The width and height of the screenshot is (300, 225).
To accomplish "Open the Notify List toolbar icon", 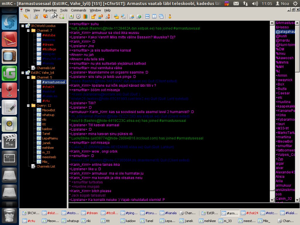I will pyautogui.click(x=132, y=17).
